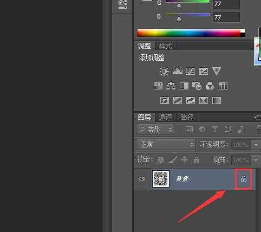261x232 pixels.
Task: Select the QR code layer thumbnail
Action: (x=161, y=179)
